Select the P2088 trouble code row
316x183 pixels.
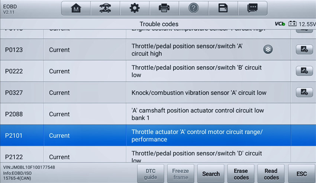(158, 114)
